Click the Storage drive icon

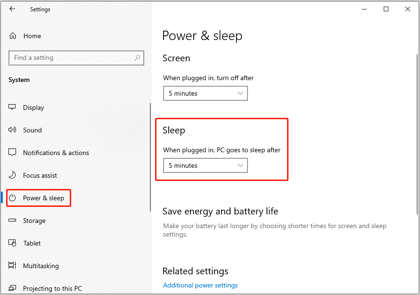(12, 221)
